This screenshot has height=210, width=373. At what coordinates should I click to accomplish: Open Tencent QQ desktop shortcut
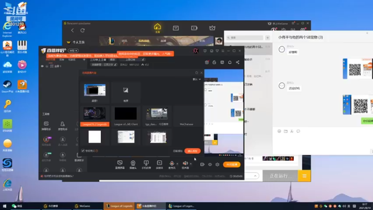pos(22,28)
